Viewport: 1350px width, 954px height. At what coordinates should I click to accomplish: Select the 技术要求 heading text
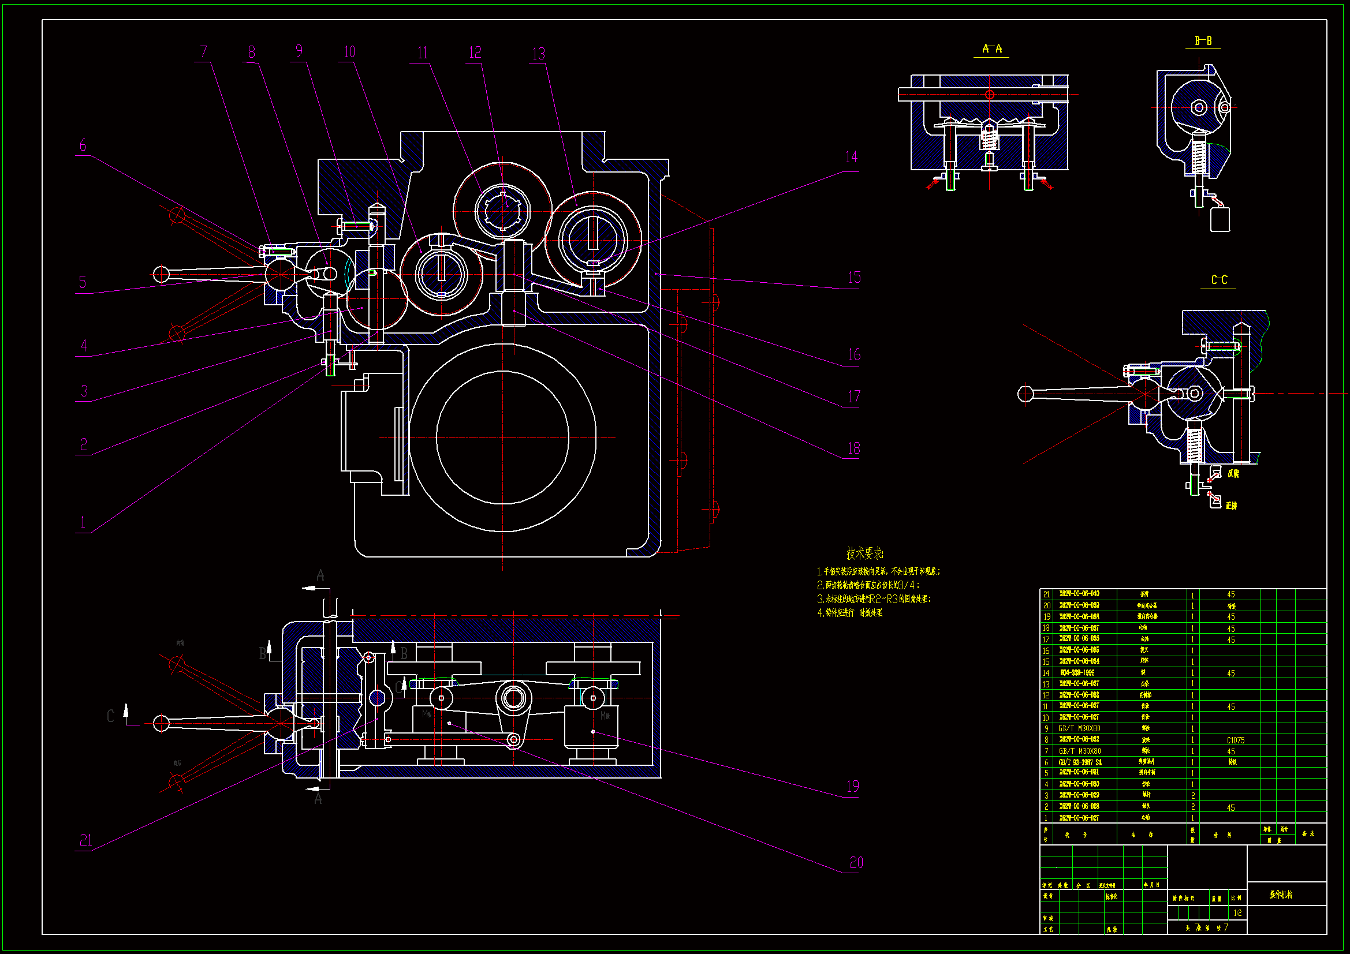(x=864, y=553)
